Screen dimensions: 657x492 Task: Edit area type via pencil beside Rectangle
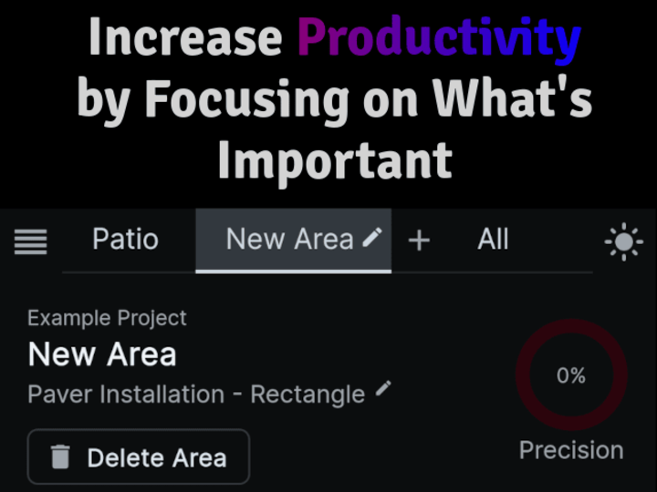point(383,388)
